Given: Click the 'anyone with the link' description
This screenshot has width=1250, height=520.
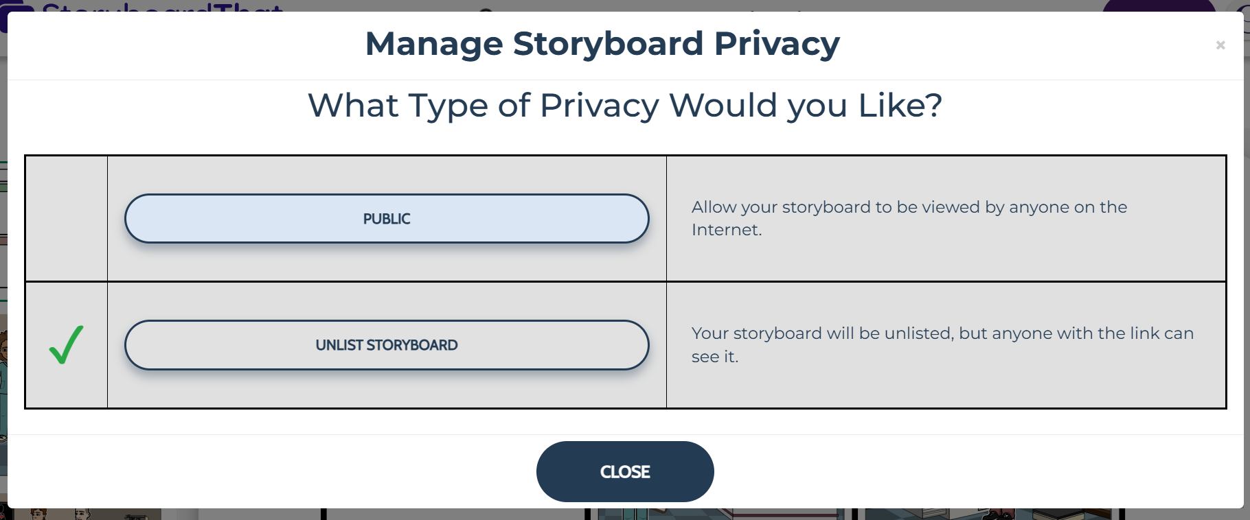Looking at the screenshot, I should point(942,344).
